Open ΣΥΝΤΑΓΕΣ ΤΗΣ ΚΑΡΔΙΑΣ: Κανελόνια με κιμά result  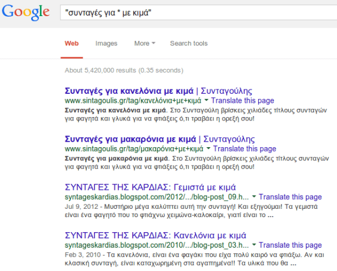point(155,235)
